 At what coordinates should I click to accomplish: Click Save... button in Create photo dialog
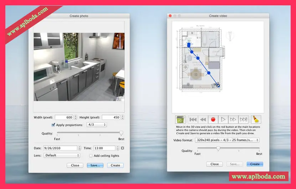click(x=95, y=165)
